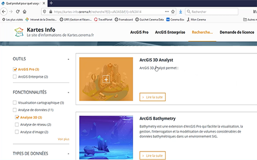This screenshot has width=257, height=160.
Task: Open the ArcGIS Bathymetry title link
Action: [x=158, y=119]
